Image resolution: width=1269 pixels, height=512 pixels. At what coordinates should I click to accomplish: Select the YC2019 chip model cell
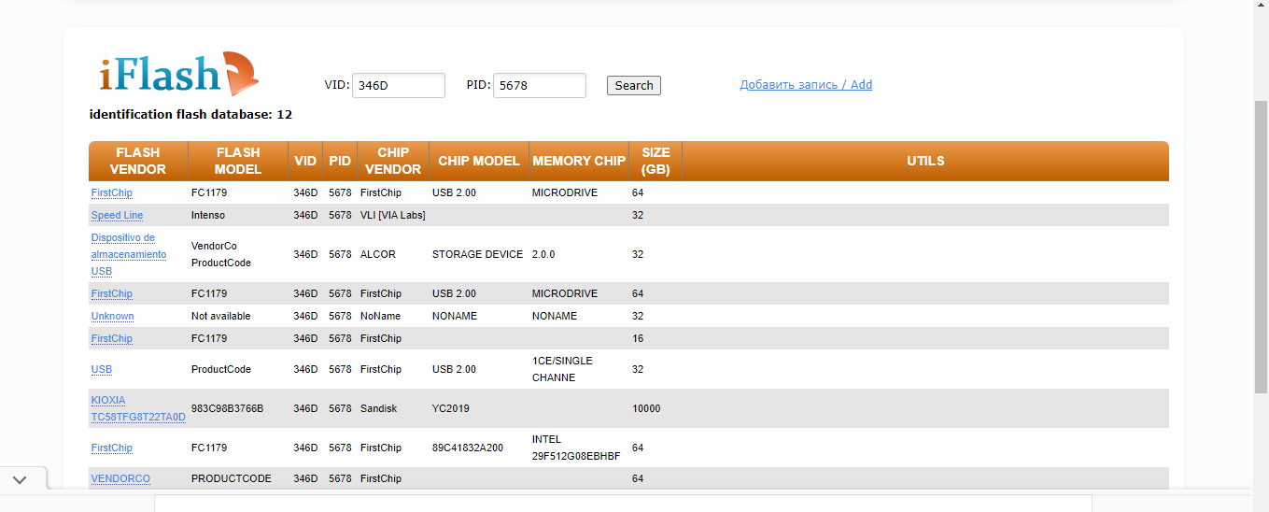tap(450, 408)
